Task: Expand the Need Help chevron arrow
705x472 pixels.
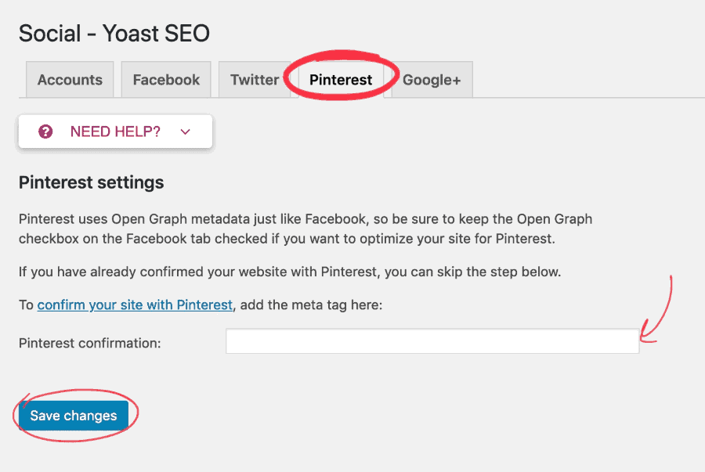Action: (185, 132)
